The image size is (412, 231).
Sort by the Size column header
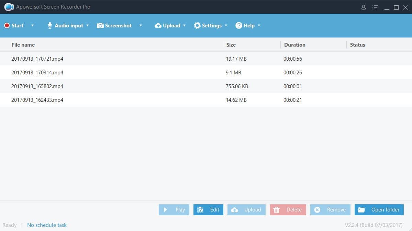231,45
